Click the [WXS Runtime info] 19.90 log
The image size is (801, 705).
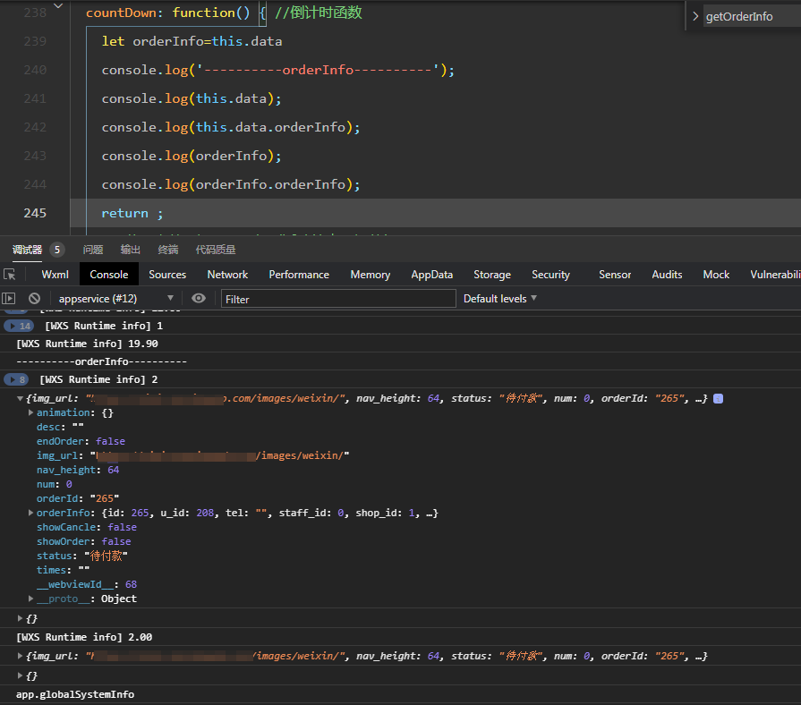coord(87,344)
